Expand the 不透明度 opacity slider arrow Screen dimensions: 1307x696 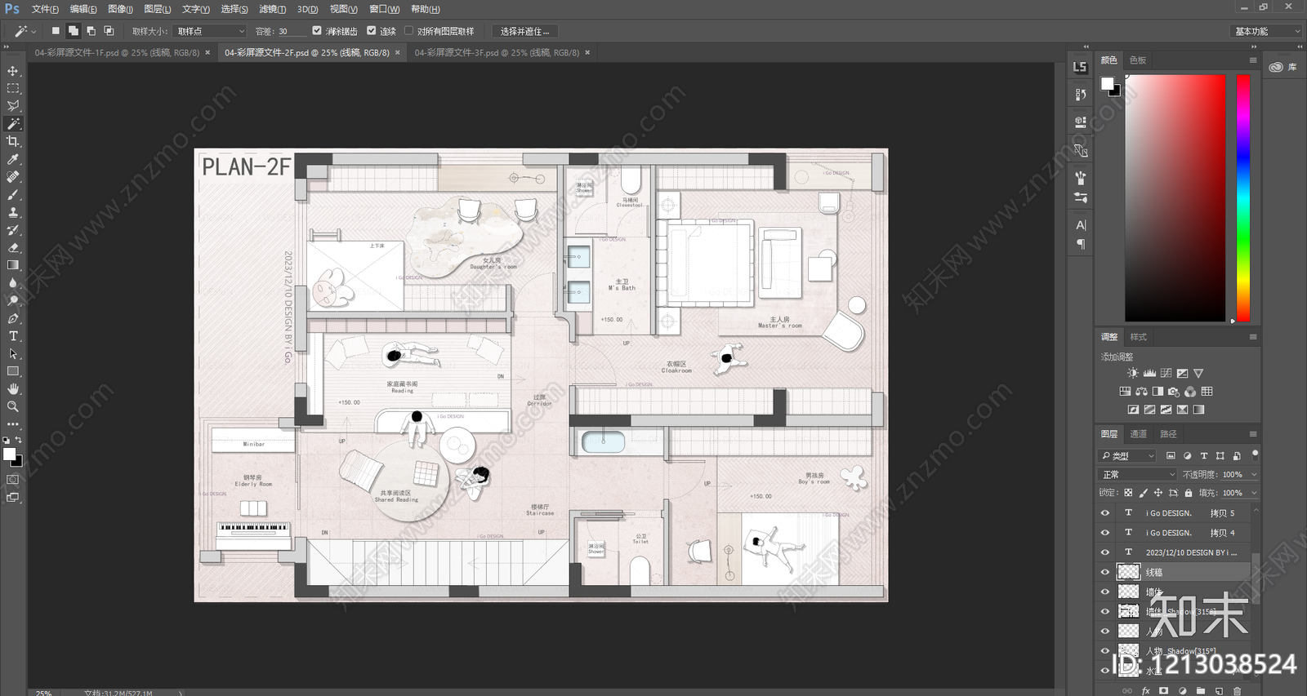pos(1254,474)
